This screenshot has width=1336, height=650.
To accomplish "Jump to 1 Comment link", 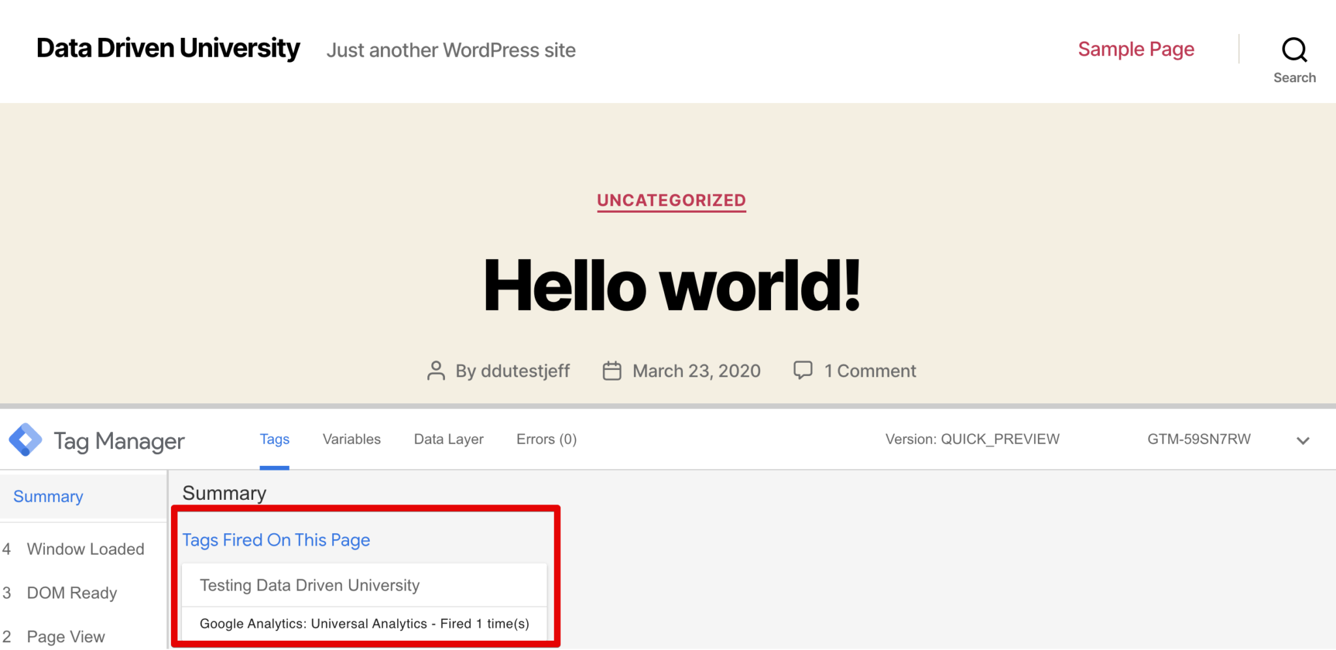I will [870, 371].
